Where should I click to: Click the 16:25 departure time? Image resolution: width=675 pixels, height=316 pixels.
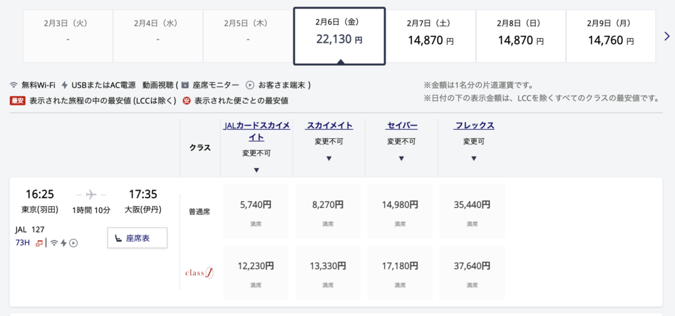39,194
